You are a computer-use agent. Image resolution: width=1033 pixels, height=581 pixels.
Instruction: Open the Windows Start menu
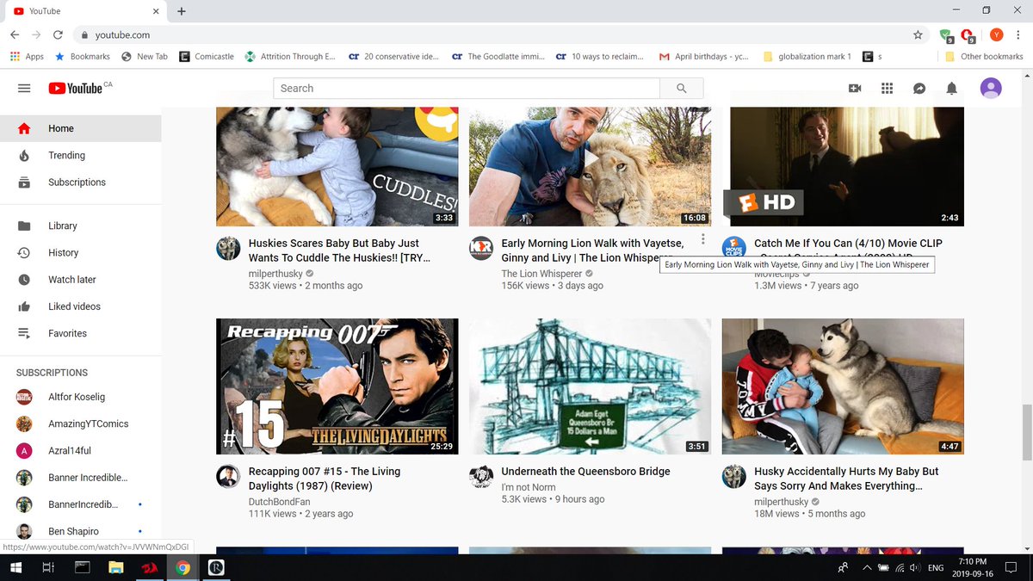15,567
